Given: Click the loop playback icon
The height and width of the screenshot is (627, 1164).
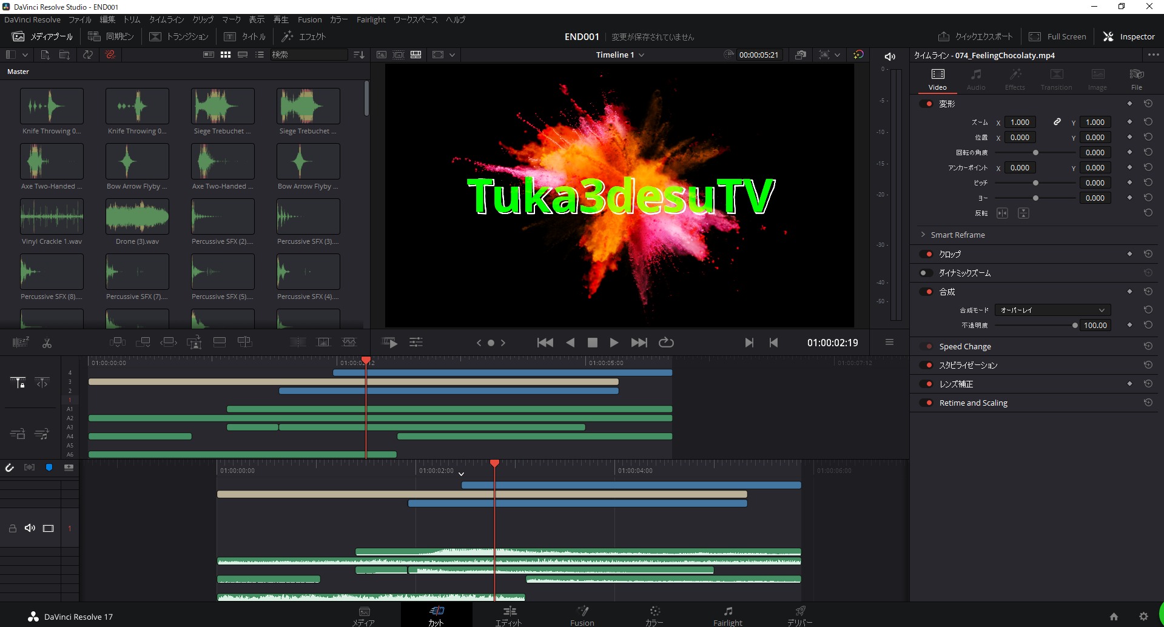Looking at the screenshot, I should [x=666, y=343].
